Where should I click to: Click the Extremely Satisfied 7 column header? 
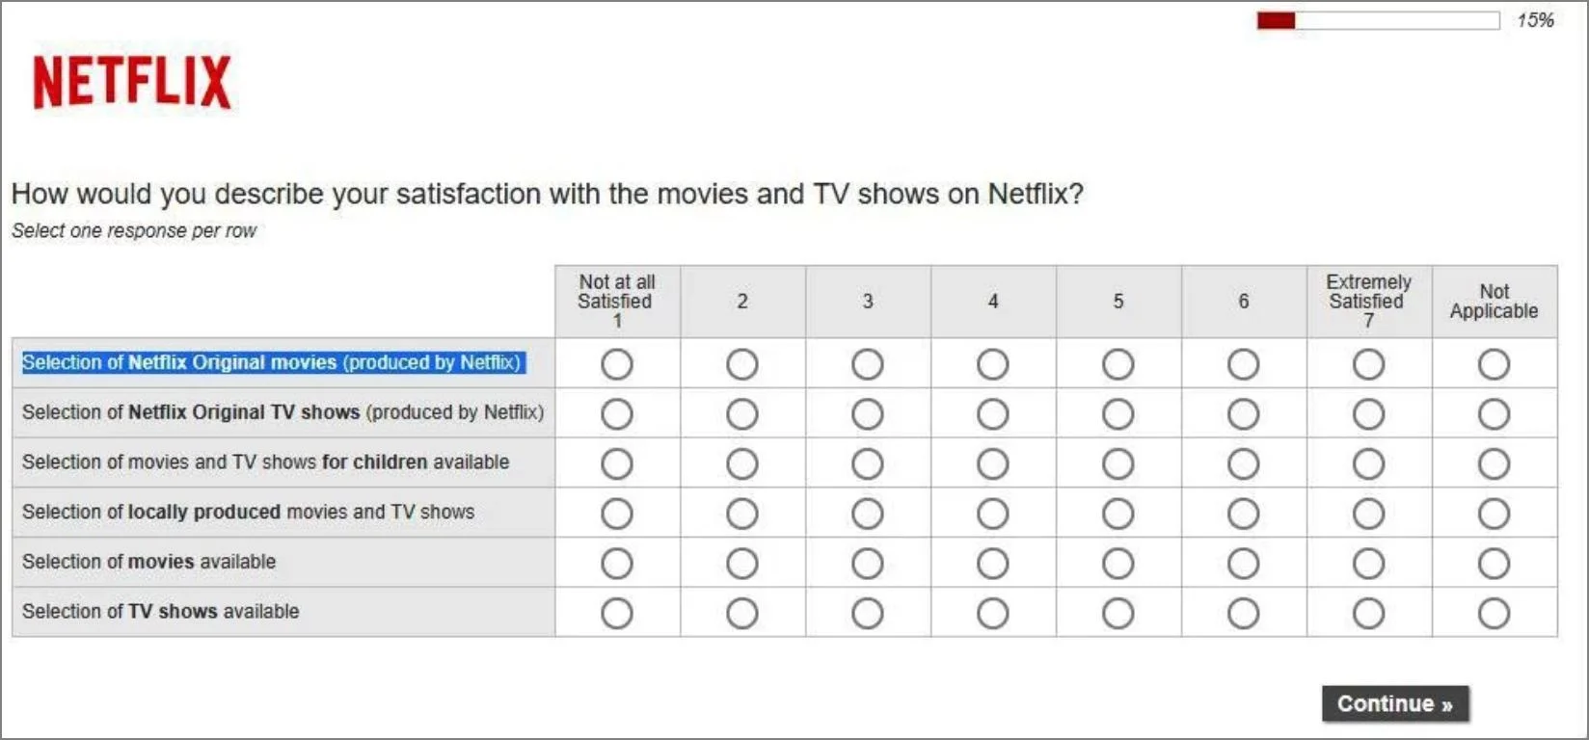pos(1368,301)
